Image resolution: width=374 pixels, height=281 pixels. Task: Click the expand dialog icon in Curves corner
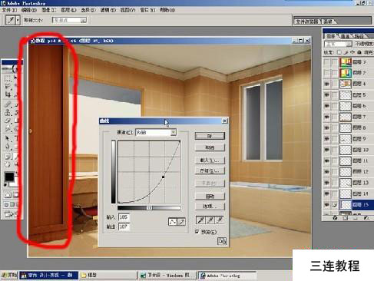(x=222, y=241)
